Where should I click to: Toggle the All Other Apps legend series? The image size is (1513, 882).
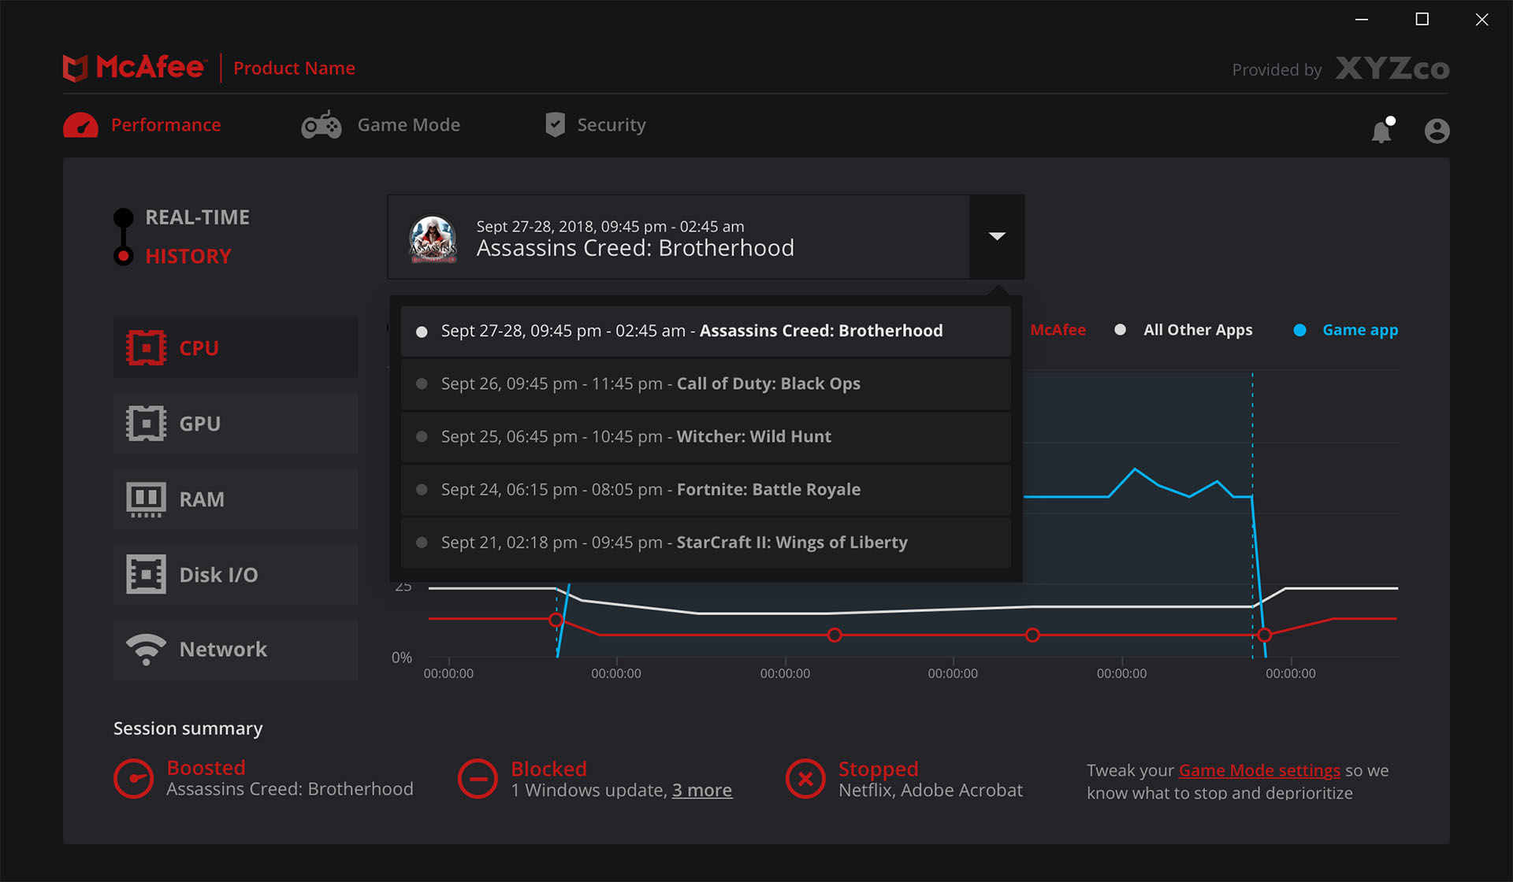[x=1184, y=330]
